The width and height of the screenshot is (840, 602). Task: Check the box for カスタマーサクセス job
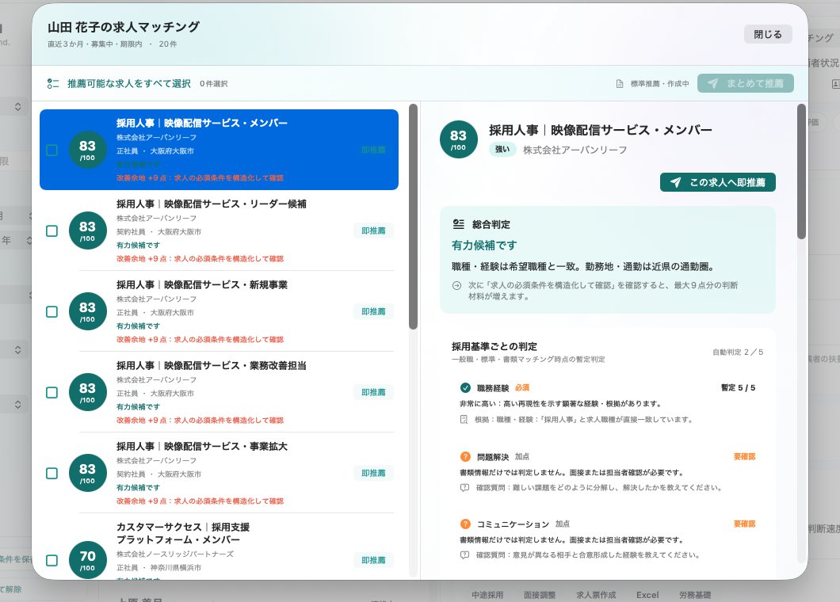point(52,560)
